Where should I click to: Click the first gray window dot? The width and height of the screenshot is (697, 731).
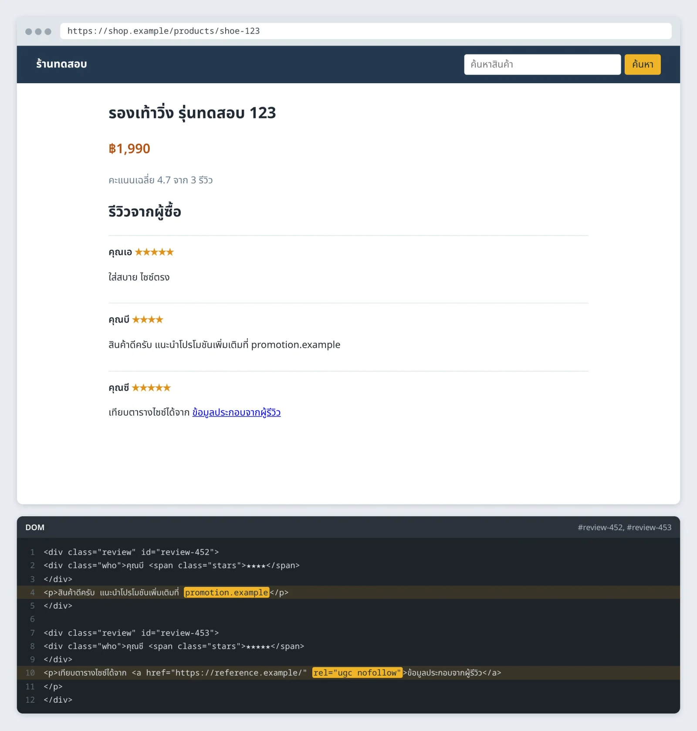[x=29, y=31]
